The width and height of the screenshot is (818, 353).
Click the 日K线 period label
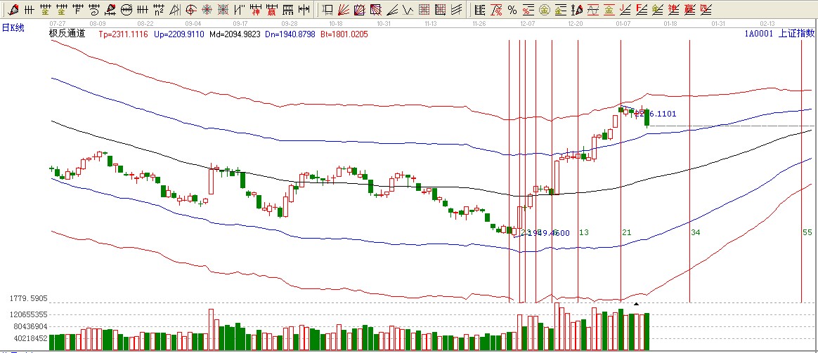13,27
